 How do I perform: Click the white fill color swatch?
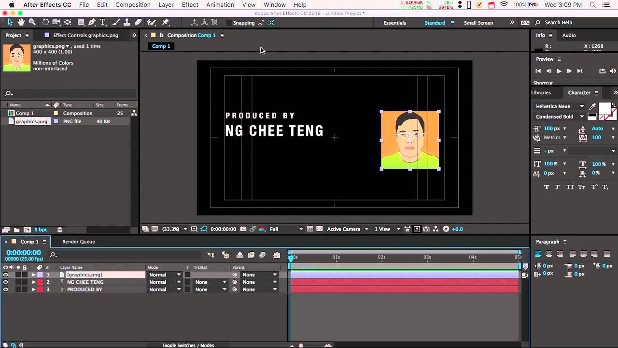click(604, 109)
